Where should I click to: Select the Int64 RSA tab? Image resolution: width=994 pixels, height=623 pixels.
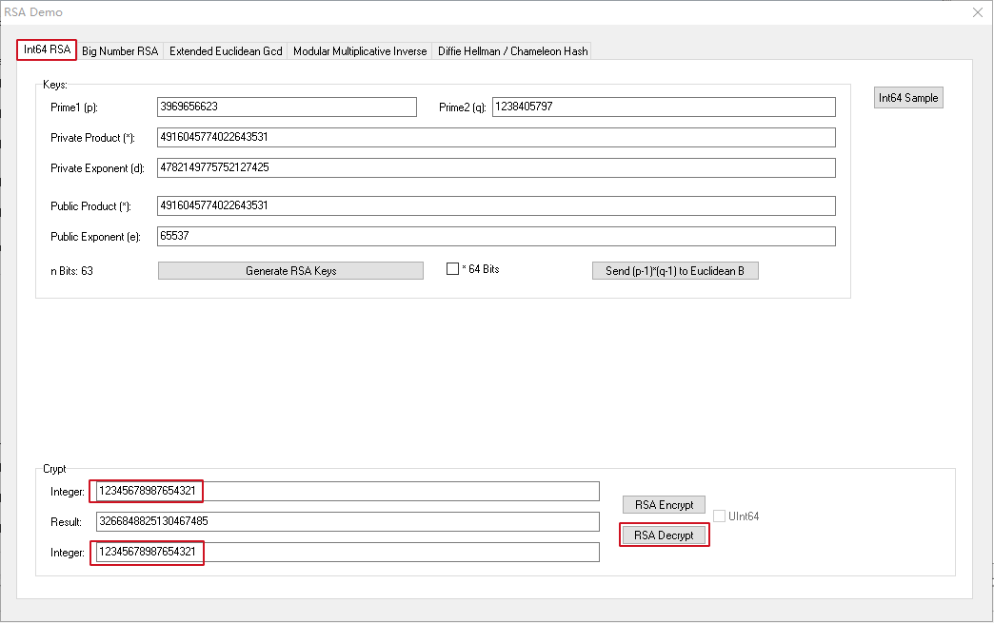coord(47,50)
